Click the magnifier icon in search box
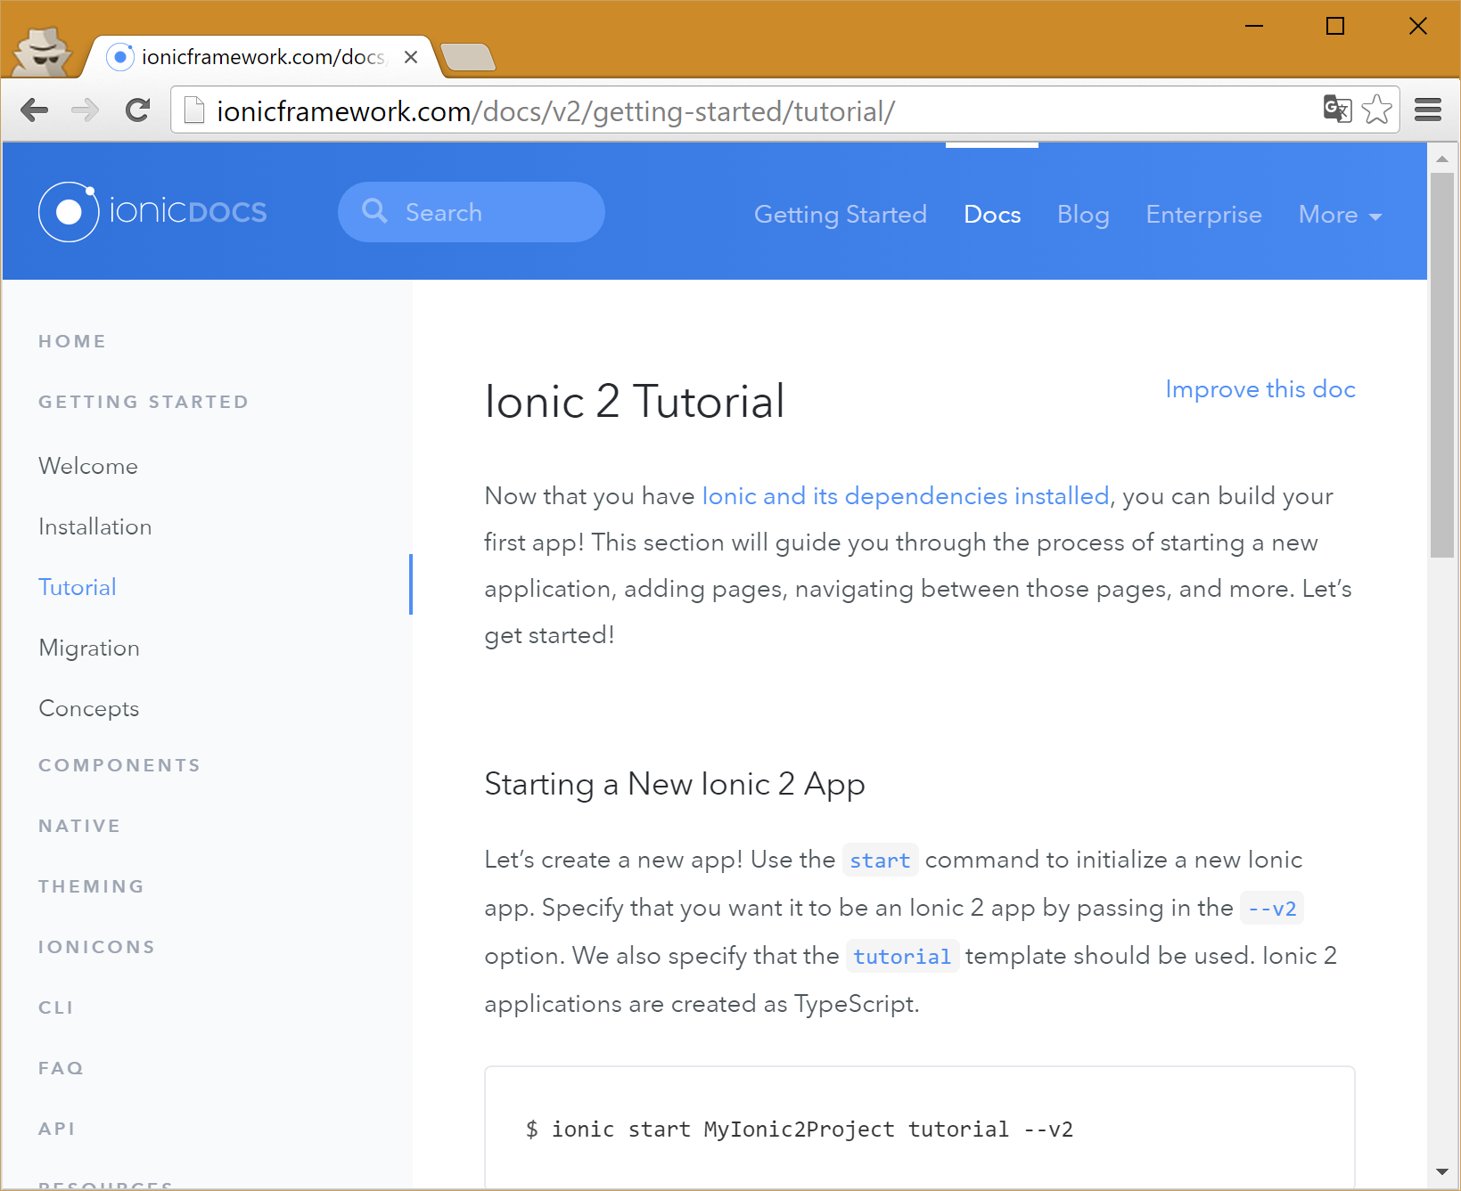Image resolution: width=1461 pixels, height=1191 pixels. tap(374, 211)
